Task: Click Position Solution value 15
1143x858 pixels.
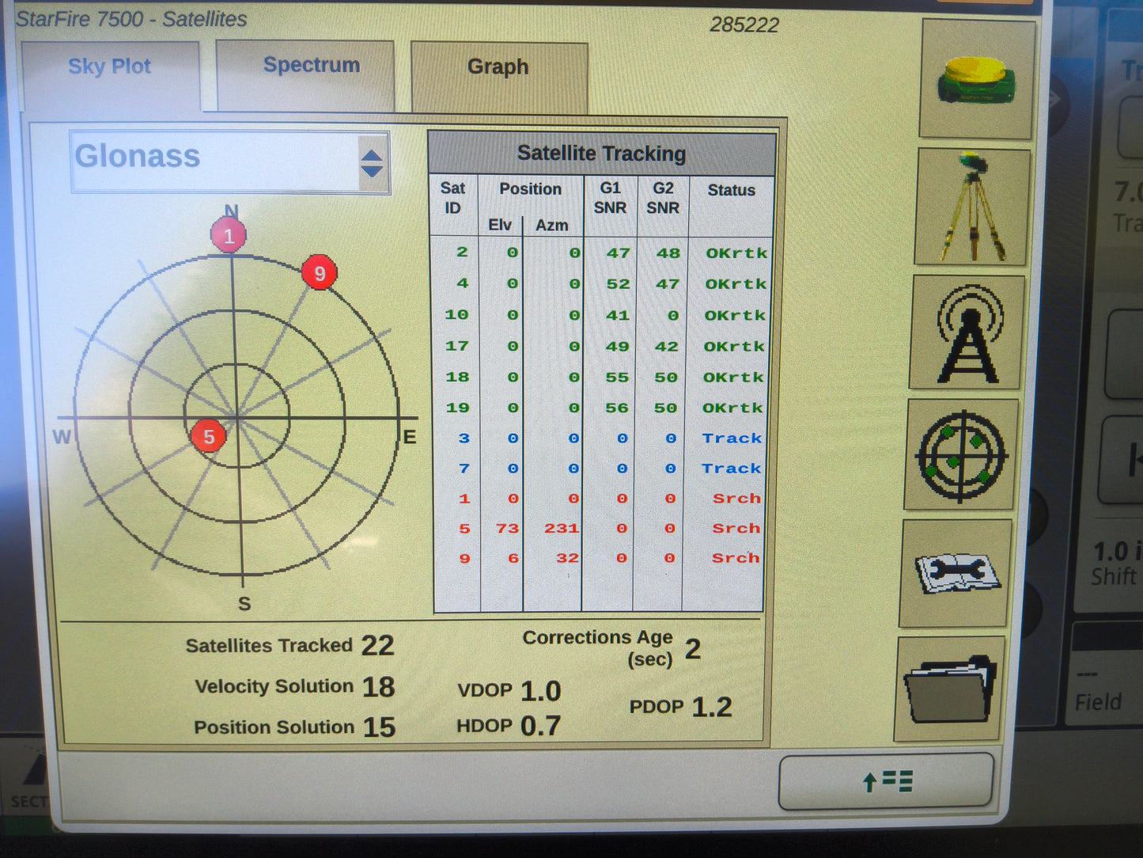Action: (x=379, y=727)
